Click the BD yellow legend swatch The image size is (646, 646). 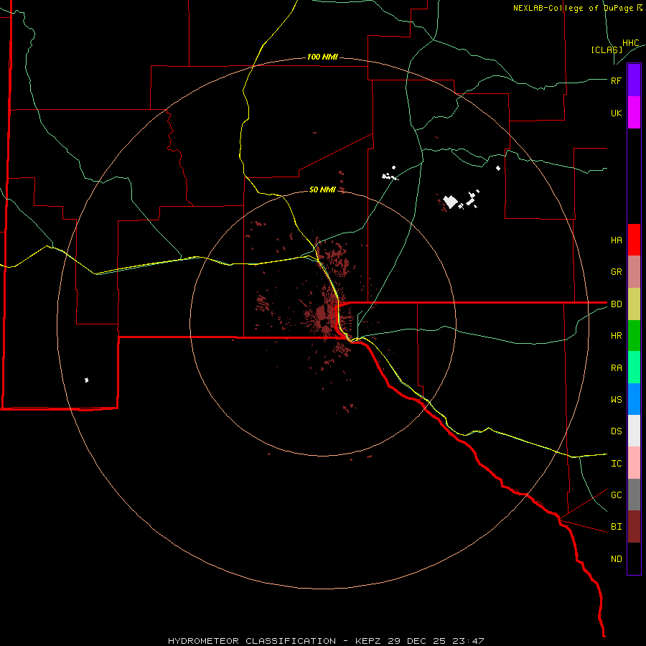[634, 304]
